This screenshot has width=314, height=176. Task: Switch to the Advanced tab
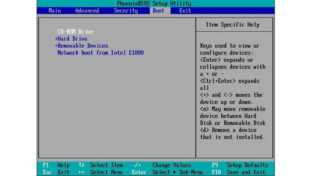click(87, 11)
